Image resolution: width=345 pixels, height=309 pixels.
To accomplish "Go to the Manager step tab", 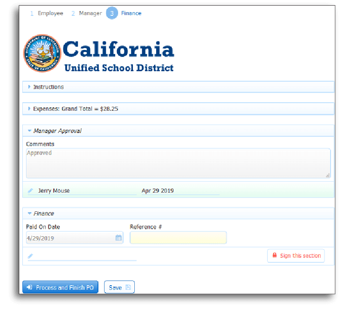I will 86,13.
